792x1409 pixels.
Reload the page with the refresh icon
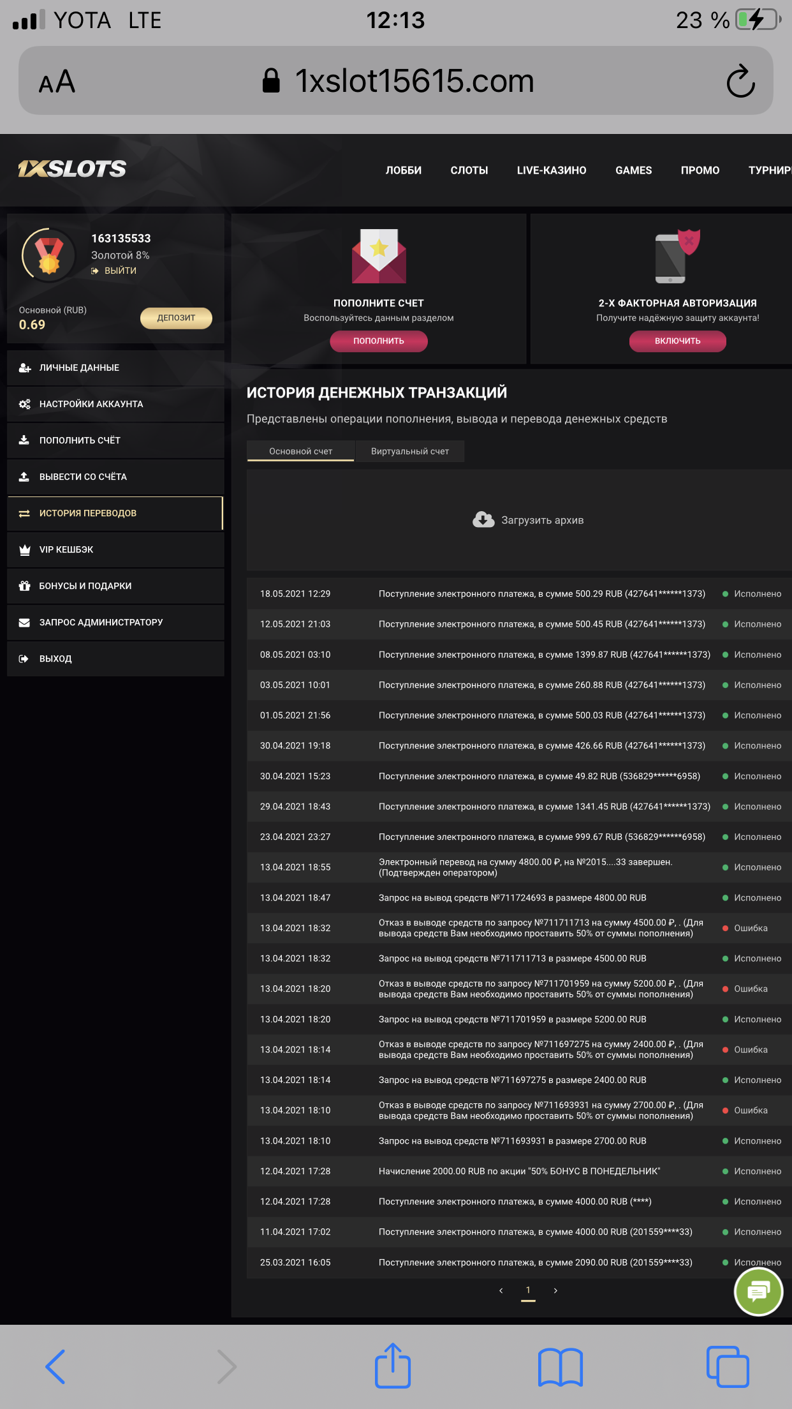pos(740,81)
